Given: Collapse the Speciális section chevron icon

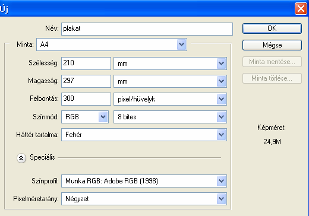Looking at the screenshot, I should click(x=21, y=158).
